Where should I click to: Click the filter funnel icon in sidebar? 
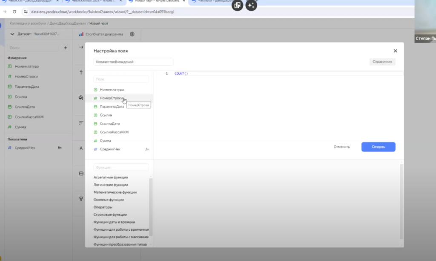pyautogui.click(x=81, y=199)
